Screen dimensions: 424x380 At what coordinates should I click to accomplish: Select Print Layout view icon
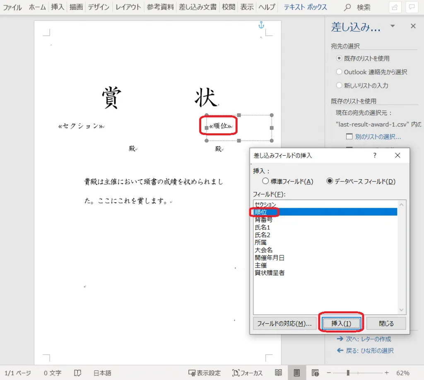coord(297,373)
